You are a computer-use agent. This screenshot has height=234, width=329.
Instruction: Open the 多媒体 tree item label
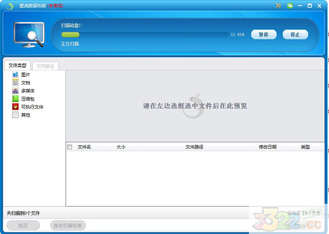[x=28, y=91]
